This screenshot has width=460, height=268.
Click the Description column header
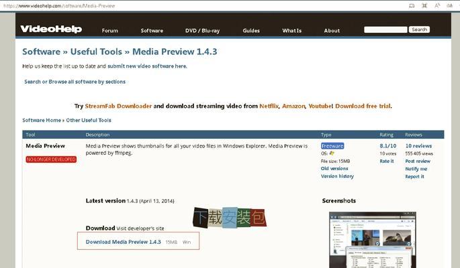click(97, 135)
